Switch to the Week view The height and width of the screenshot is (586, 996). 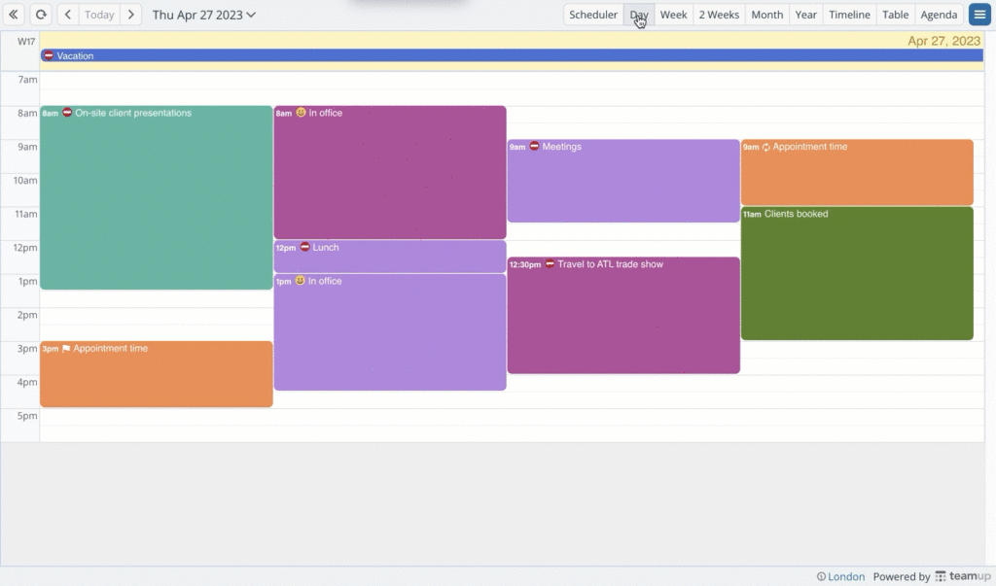click(673, 15)
